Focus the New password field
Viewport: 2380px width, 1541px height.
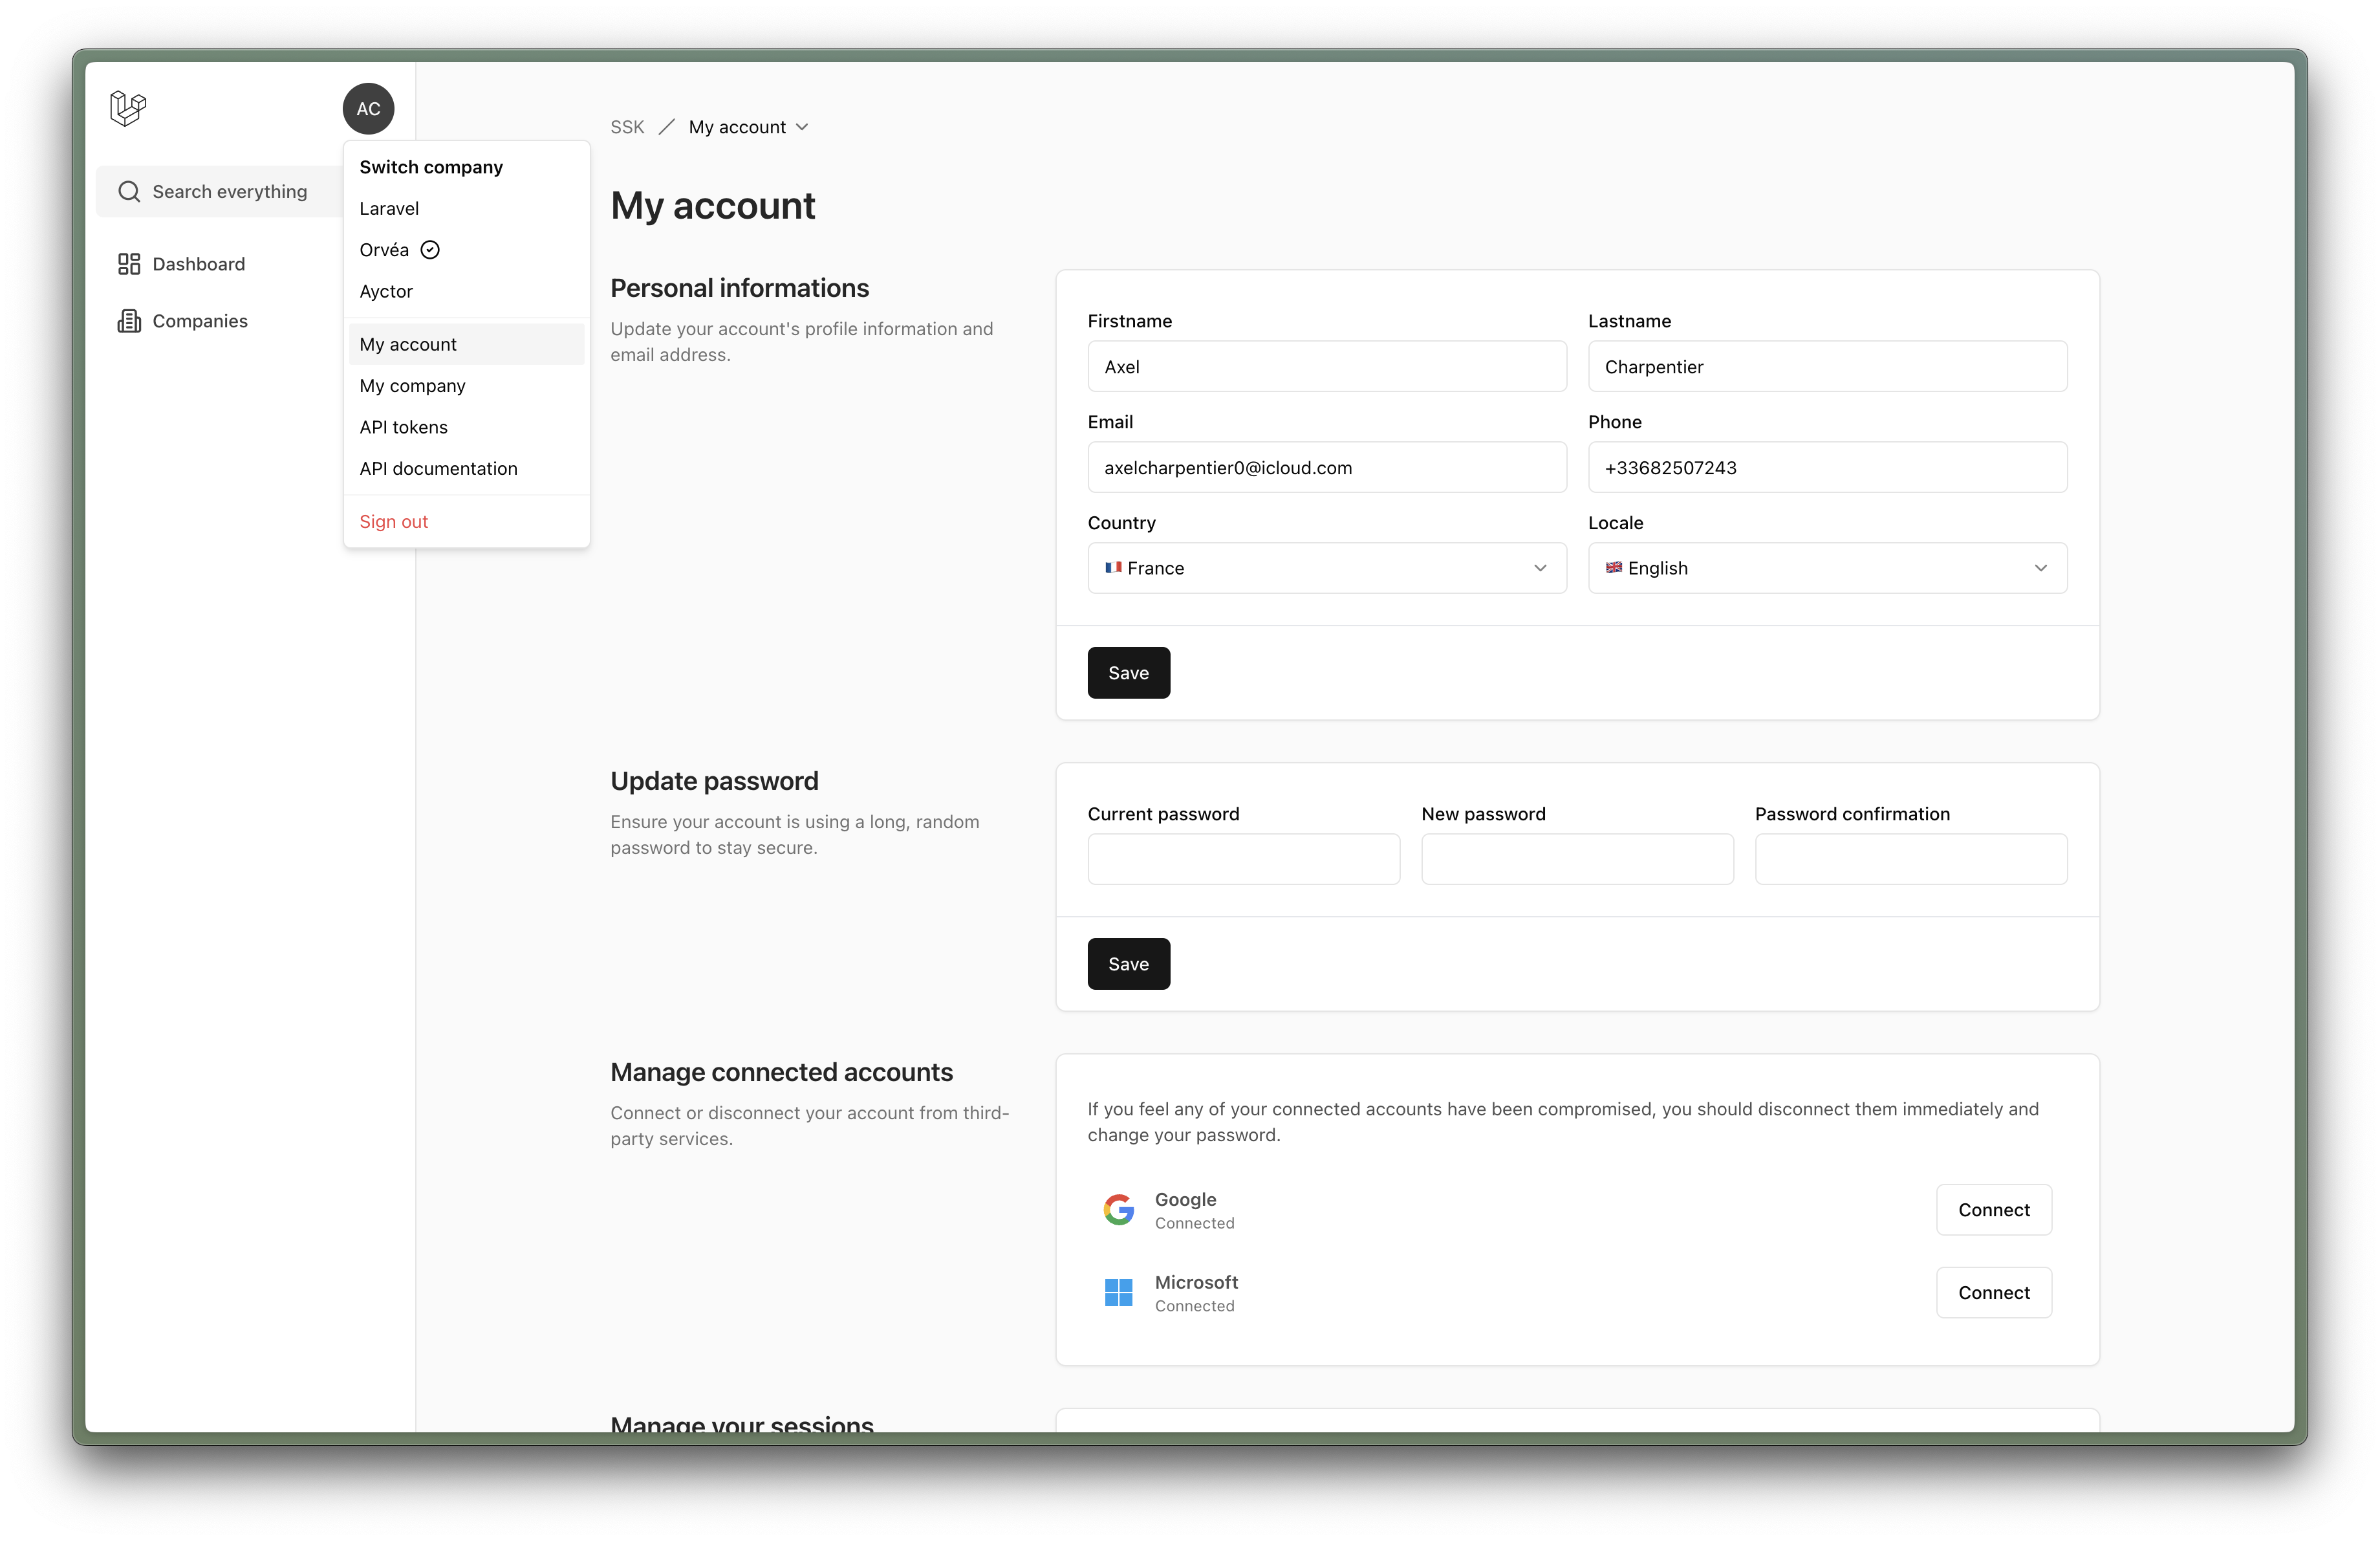(1577, 860)
